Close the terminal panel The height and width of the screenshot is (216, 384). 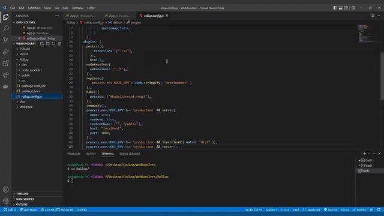pos(379,154)
